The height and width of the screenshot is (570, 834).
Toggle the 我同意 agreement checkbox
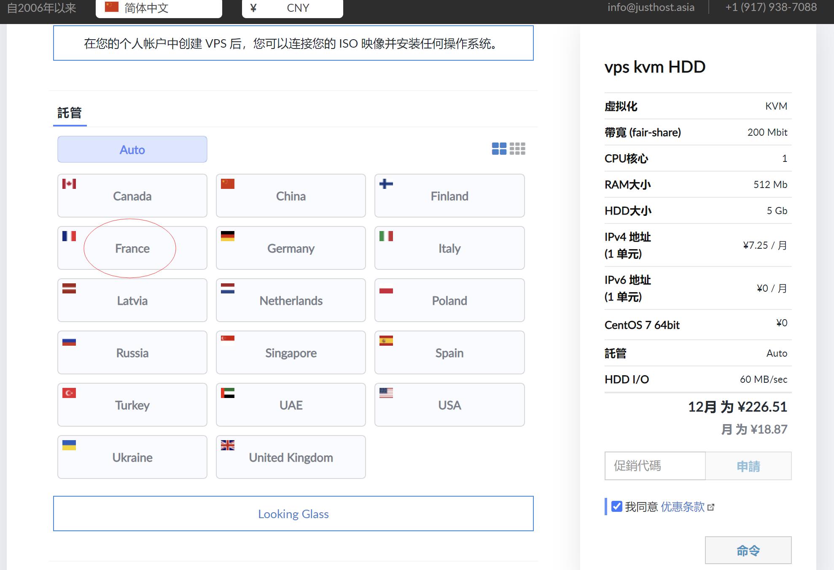[x=616, y=506]
